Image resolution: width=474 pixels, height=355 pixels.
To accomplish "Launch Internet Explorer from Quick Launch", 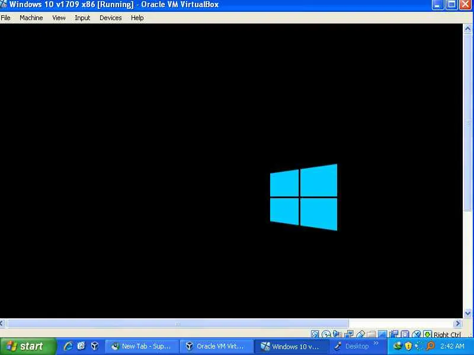I will tap(68, 346).
